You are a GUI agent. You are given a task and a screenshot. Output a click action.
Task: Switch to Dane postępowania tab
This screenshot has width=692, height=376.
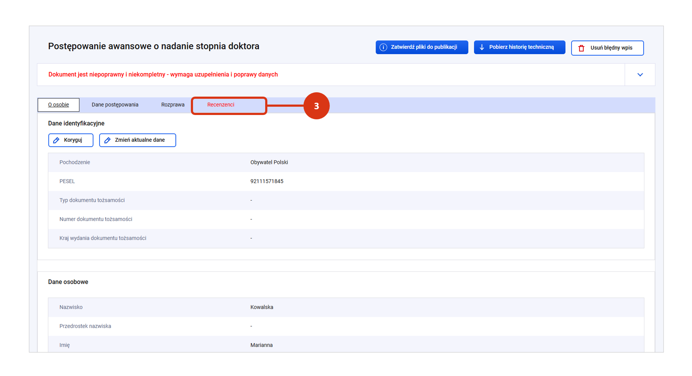(x=115, y=105)
